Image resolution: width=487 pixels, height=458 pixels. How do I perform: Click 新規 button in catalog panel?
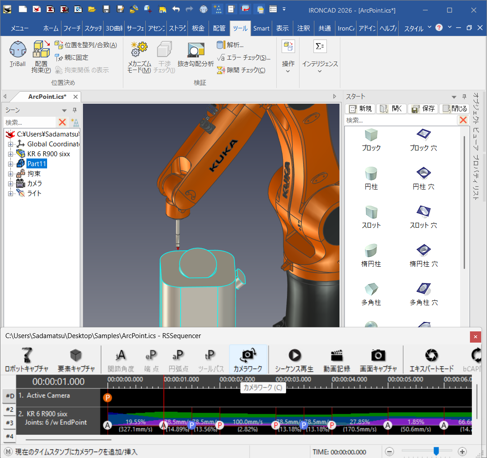pyautogui.click(x=361, y=109)
